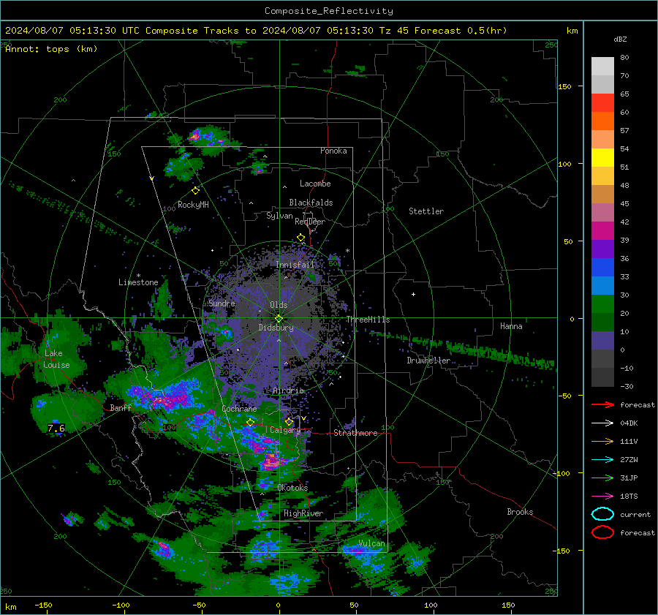The width and height of the screenshot is (658, 615).
Task: Click the forecast 0.5(hr) header text
Action: click(461, 31)
